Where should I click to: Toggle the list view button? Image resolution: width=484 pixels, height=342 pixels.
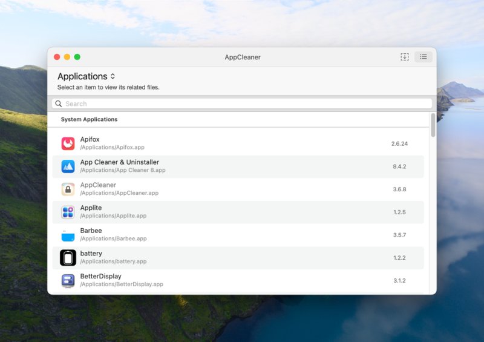(423, 57)
